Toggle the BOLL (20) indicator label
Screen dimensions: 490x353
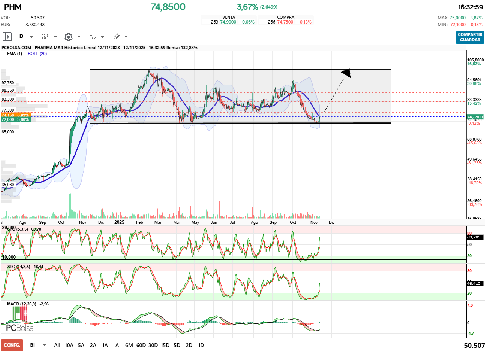click(37, 54)
